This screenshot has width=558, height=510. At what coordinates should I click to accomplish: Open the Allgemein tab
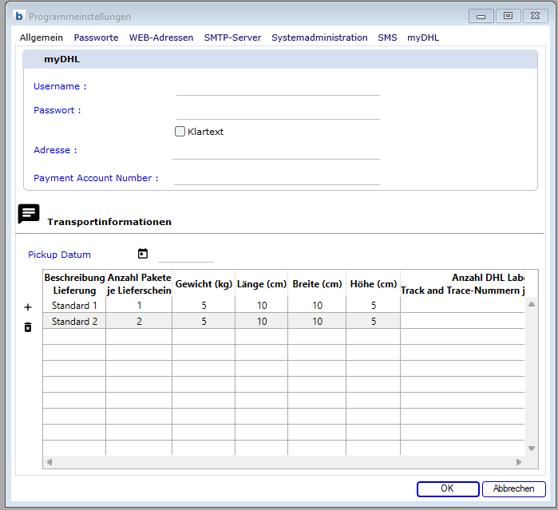coord(42,38)
